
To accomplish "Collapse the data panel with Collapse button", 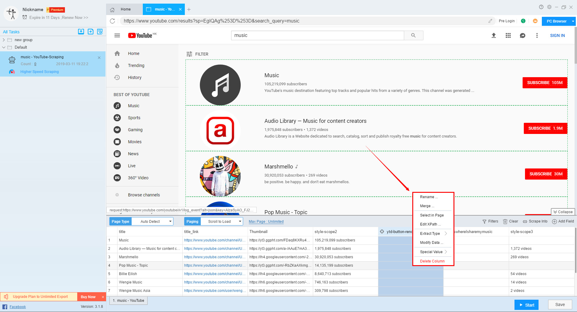I will [x=563, y=212].
